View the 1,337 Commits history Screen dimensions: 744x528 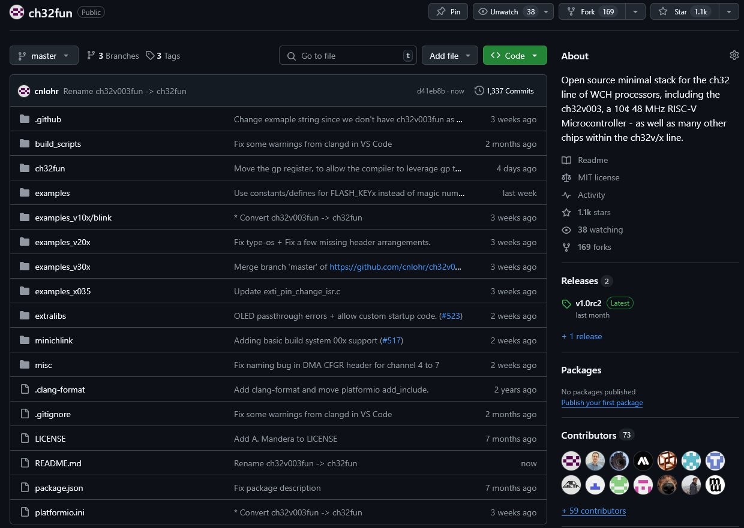504,91
